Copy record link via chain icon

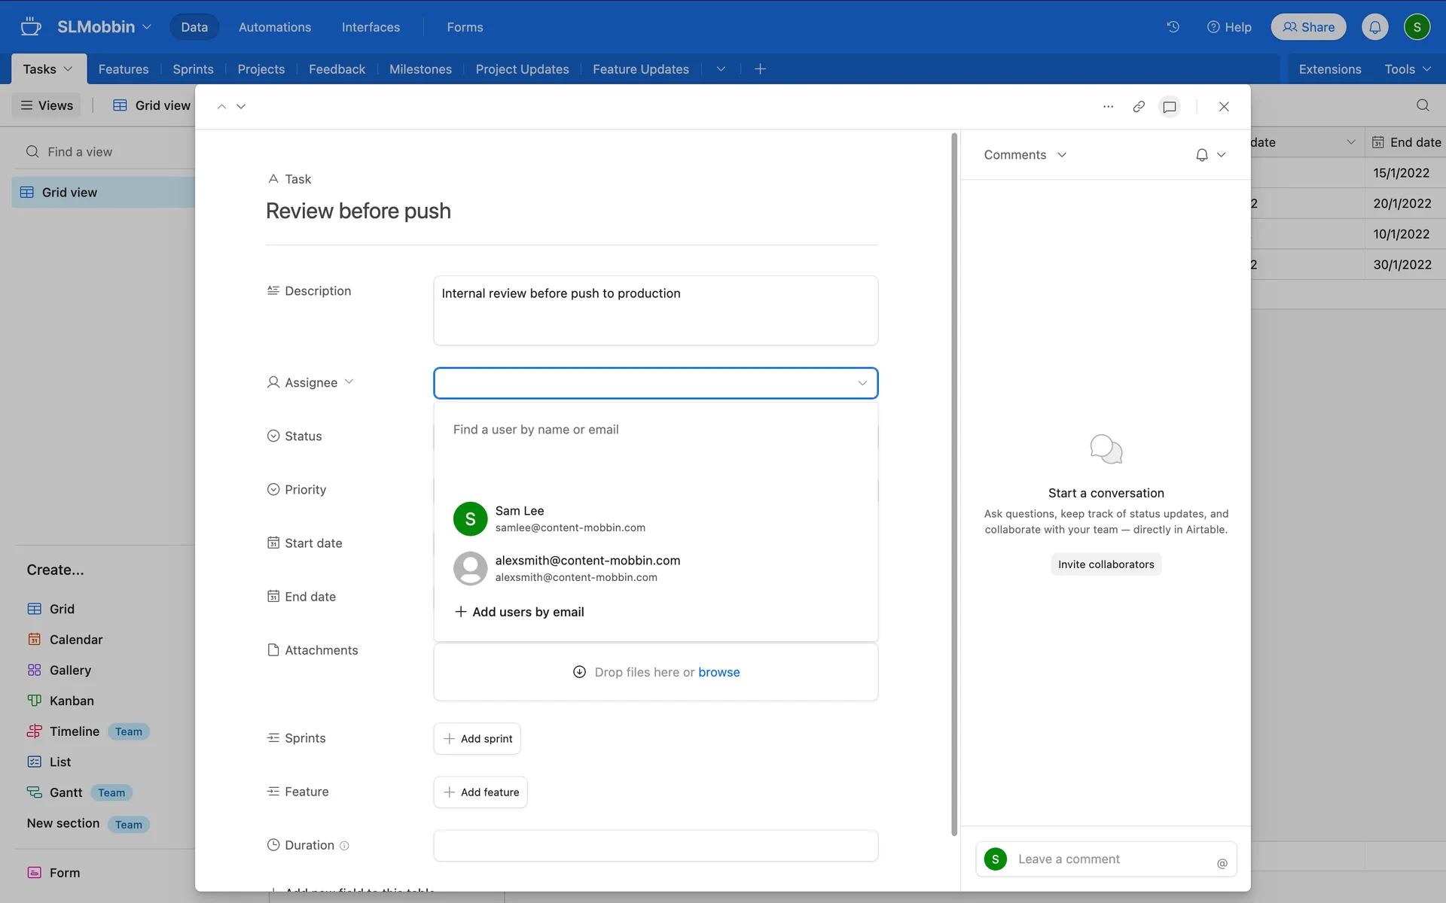[1139, 107]
